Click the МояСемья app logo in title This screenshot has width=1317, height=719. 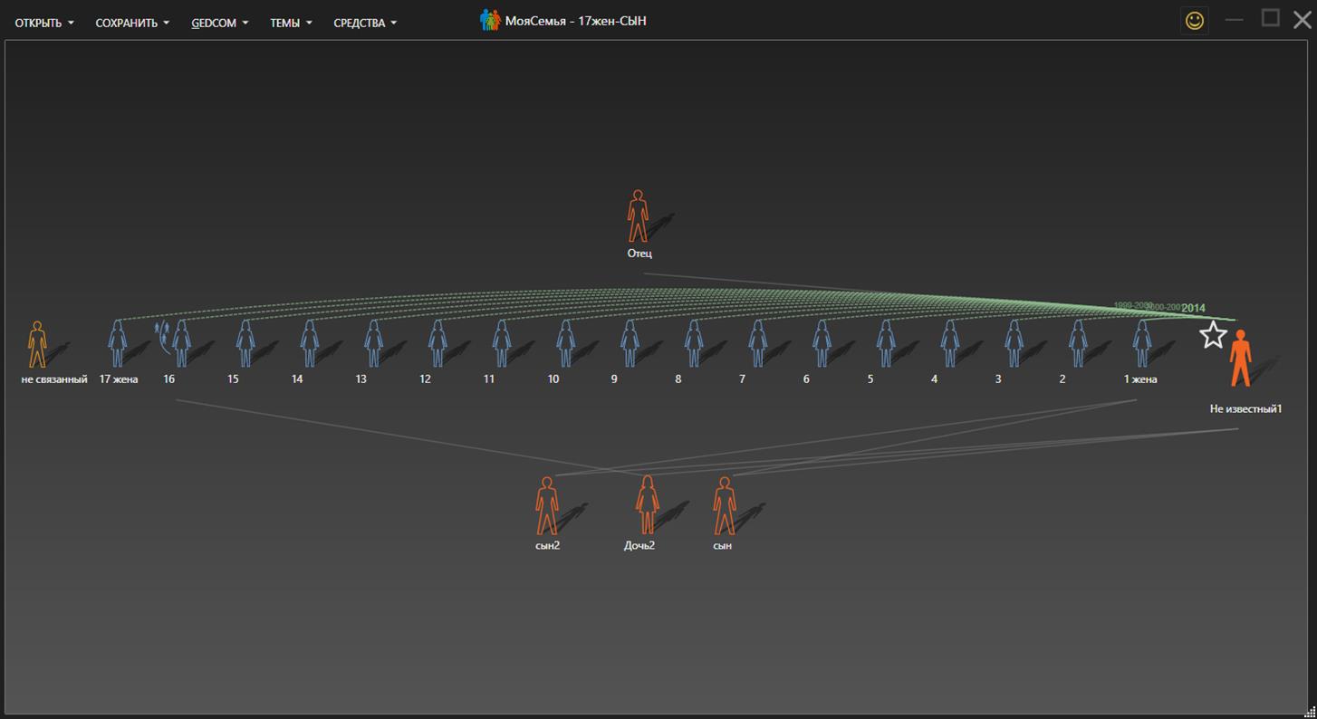click(x=490, y=20)
